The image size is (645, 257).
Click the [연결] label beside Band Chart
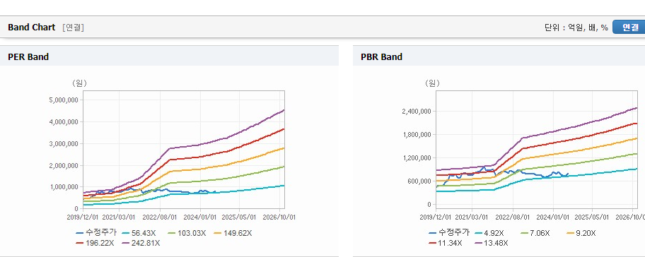click(74, 28)
